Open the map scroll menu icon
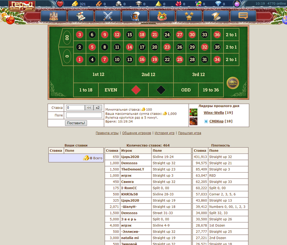 (81, 16)
